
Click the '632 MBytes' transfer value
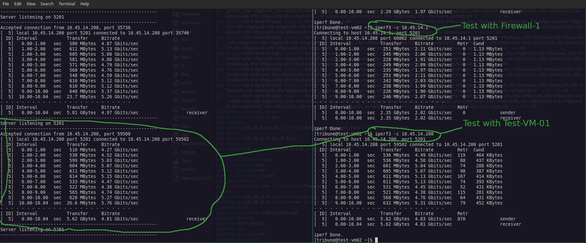point(396,203)
